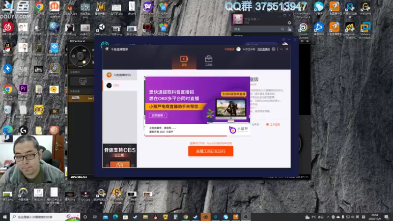Click the Windows Start button

point(4,217)
